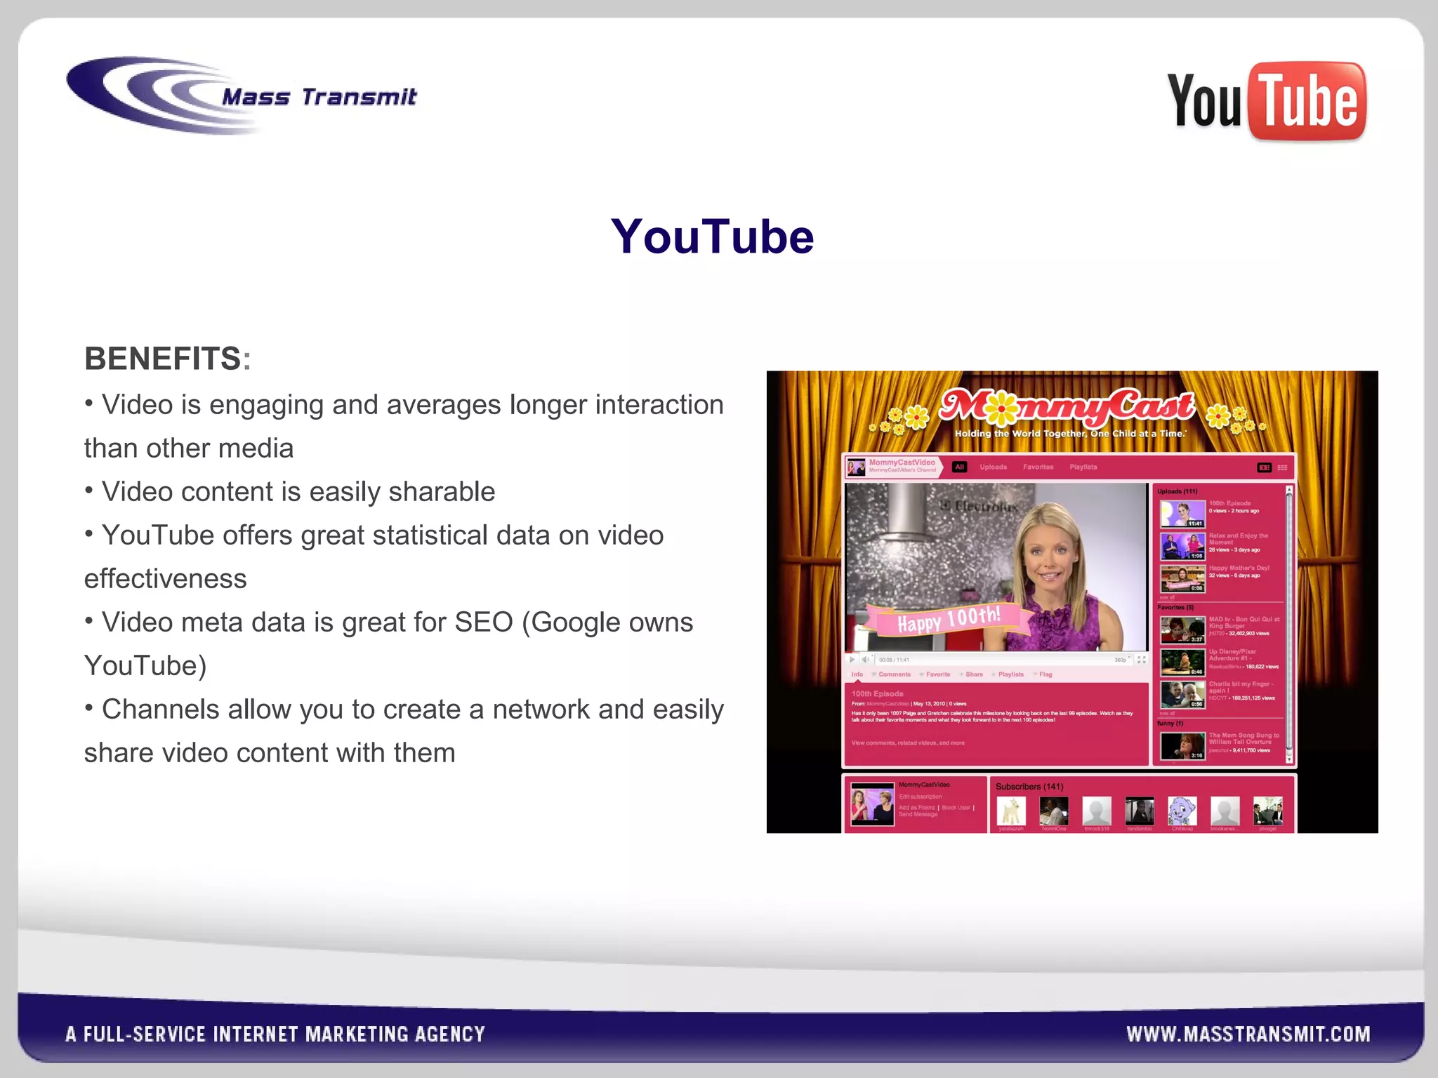
Task: Open MommyCastVideo profile picture at bottom
Action: point(873,804)
